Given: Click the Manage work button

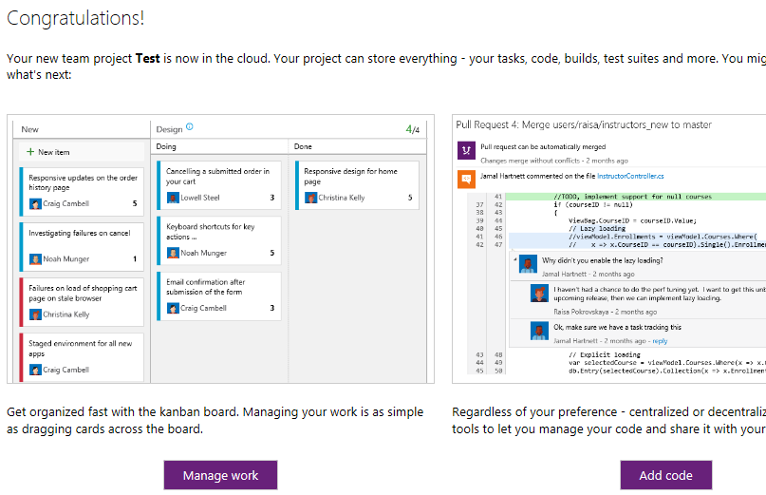Looking at the screenshot, I should [219, 475].
